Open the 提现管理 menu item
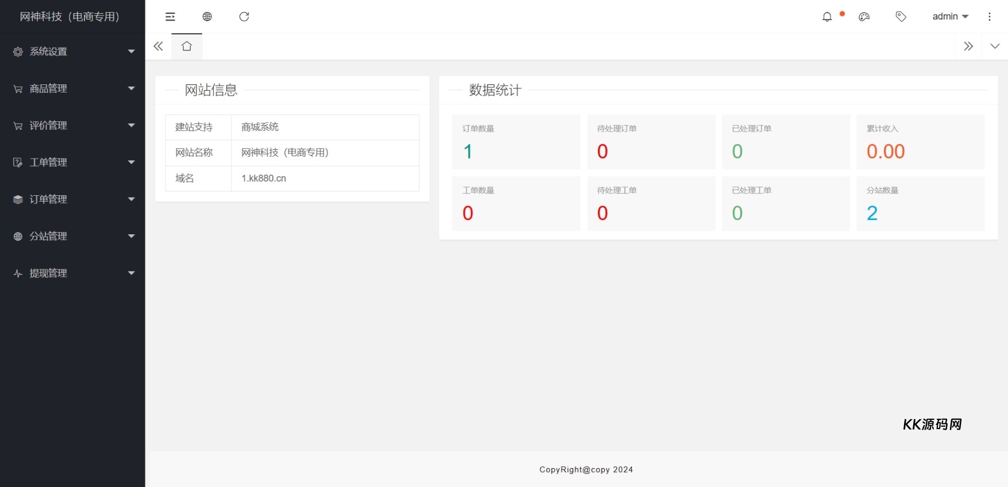The width and height of the screenshot is (1008, 487). pos(72,273)
